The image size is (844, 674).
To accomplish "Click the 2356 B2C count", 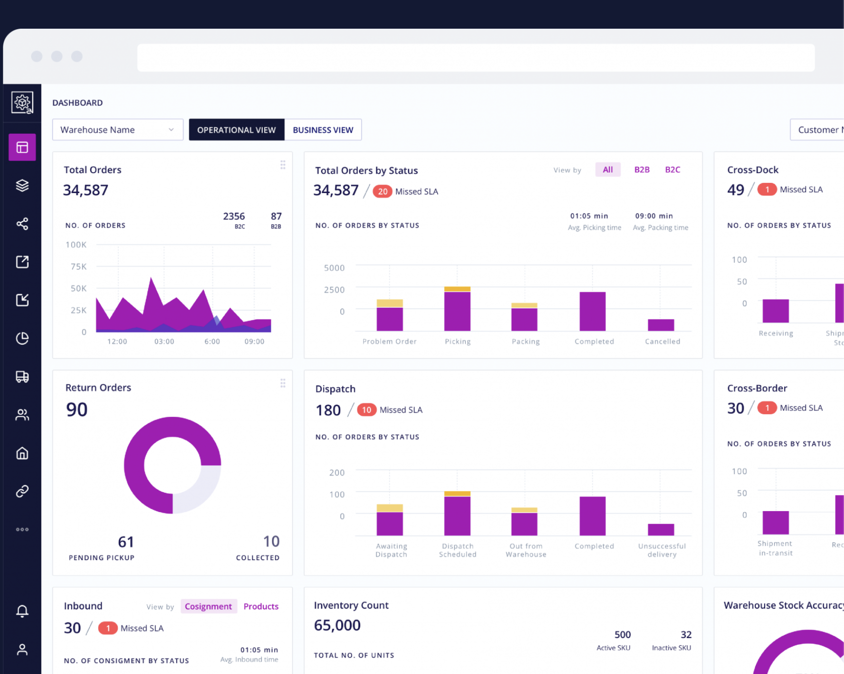I will click(234, 216).
